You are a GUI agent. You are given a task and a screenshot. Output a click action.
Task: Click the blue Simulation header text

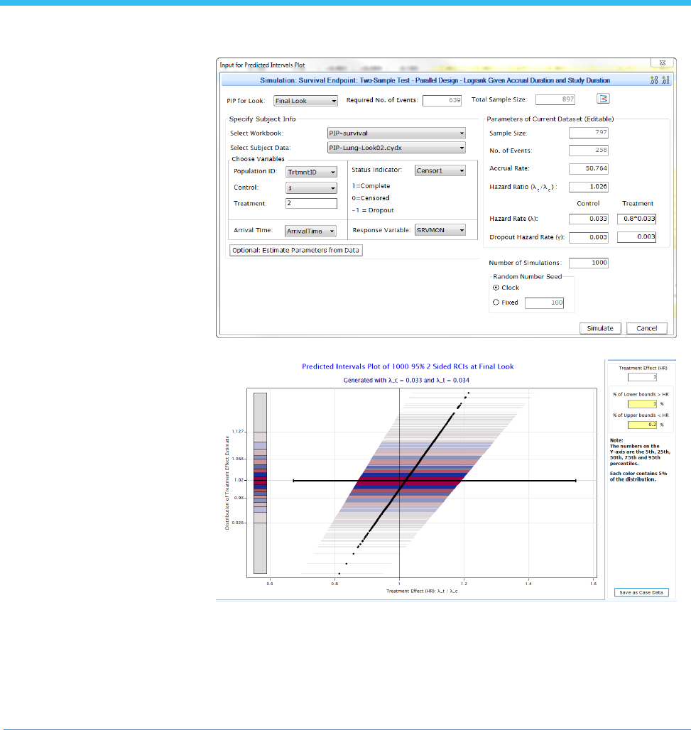point(435,80)
